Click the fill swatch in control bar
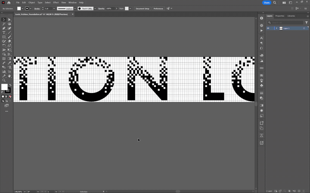310x193 pixels. (19, 9)
